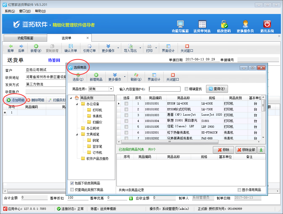Collapse the 办公设备 tree node
This screenshot has width=283, height=214.
77,104
